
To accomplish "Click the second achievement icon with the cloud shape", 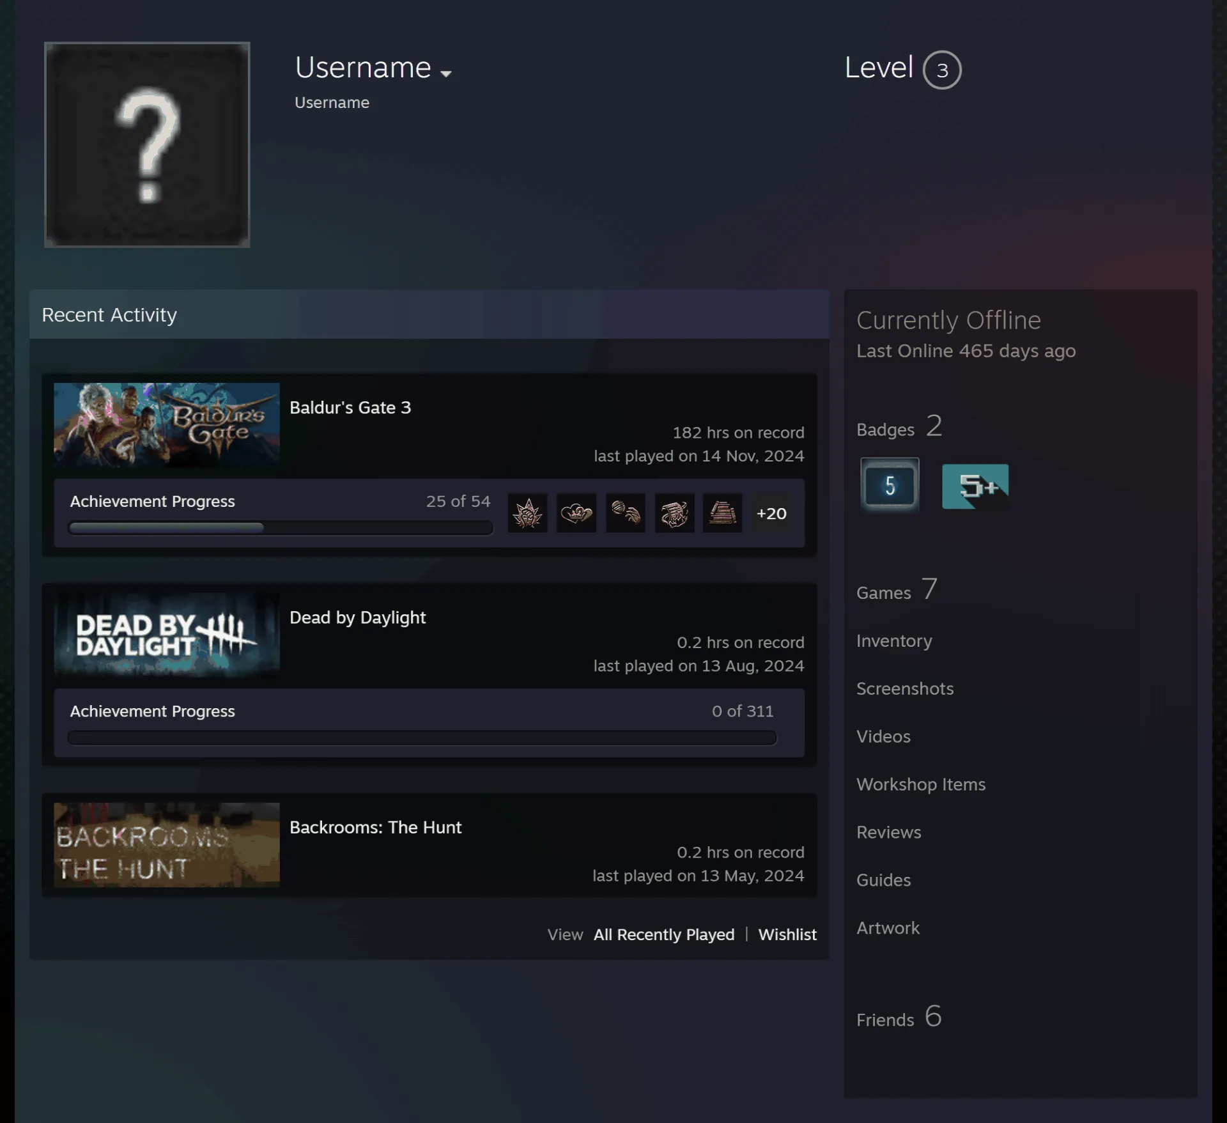I will [576, 513].
